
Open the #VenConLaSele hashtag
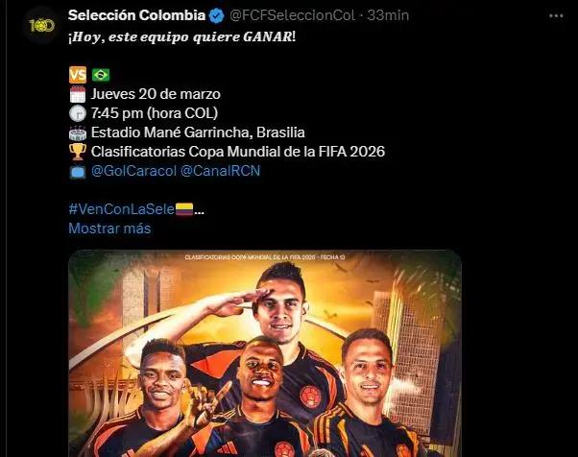click(122, 209)
